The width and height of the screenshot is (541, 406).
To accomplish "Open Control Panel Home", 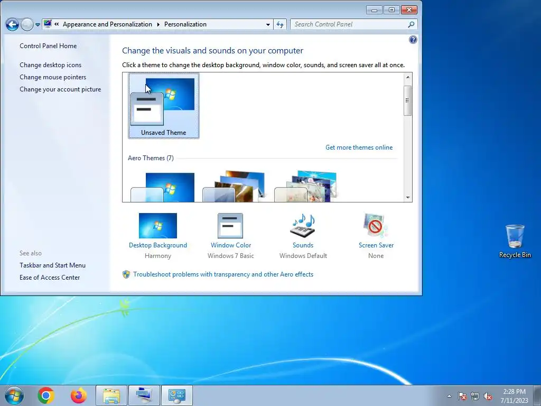I will [48, 46].
